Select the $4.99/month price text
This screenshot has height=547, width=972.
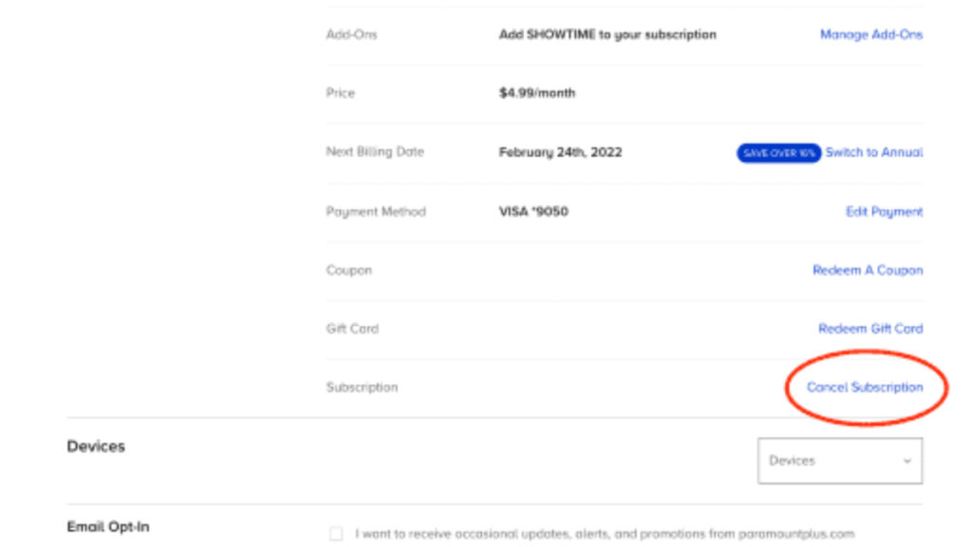(x=537, y=93)
